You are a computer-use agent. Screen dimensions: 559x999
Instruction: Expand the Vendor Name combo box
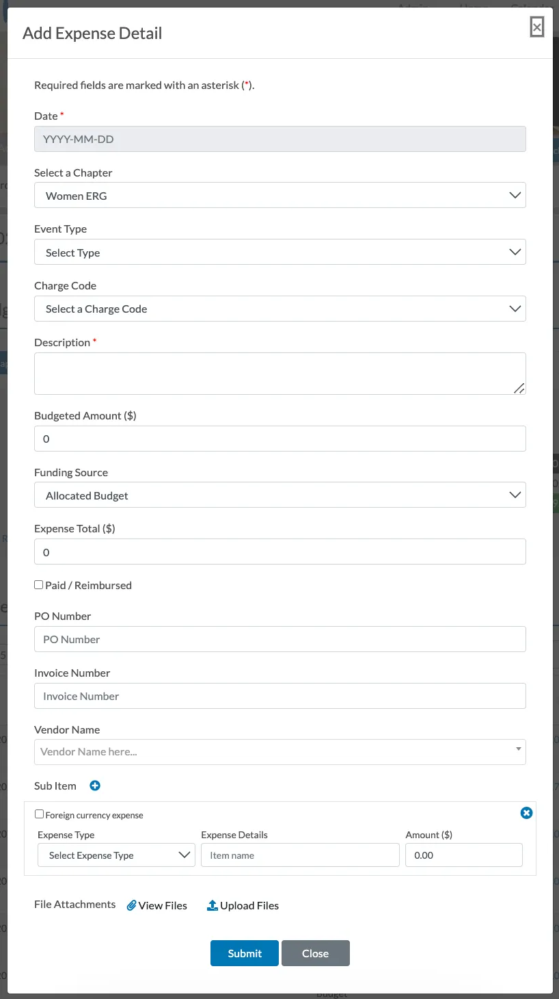280,752
